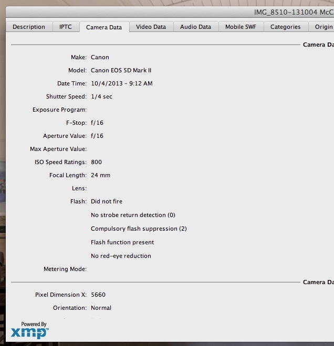This screenshot has height=346, width=334.
Task: Select the No strobe return detection (0) line
Action: (133, 215)
